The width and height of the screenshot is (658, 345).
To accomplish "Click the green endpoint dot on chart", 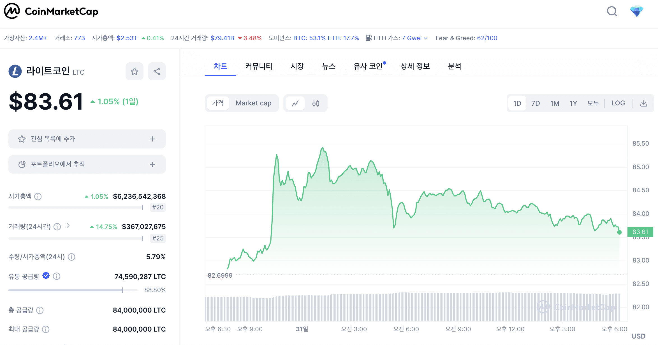I will pyautogui.click(x=619, y=232).
